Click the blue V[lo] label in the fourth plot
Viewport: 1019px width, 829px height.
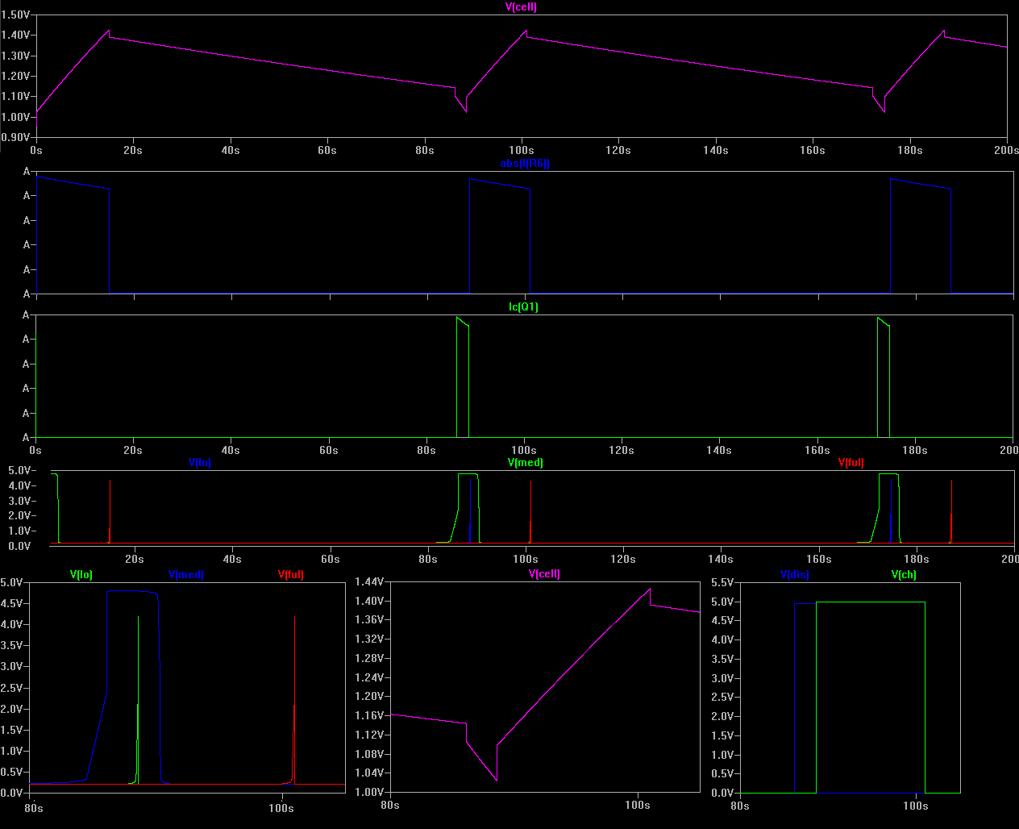point(200,463)
